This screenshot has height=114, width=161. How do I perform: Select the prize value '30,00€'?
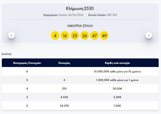(x=117, y=89)
